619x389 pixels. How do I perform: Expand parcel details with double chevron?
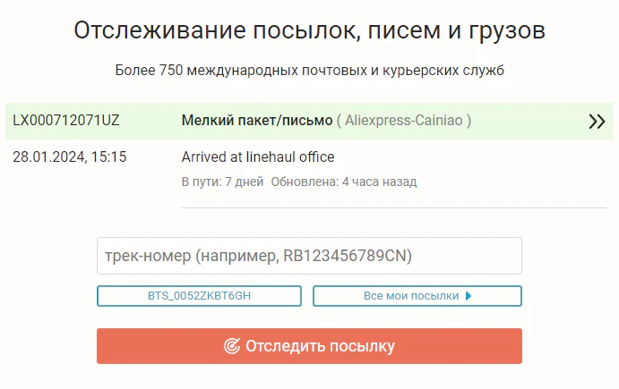[597, 122]
